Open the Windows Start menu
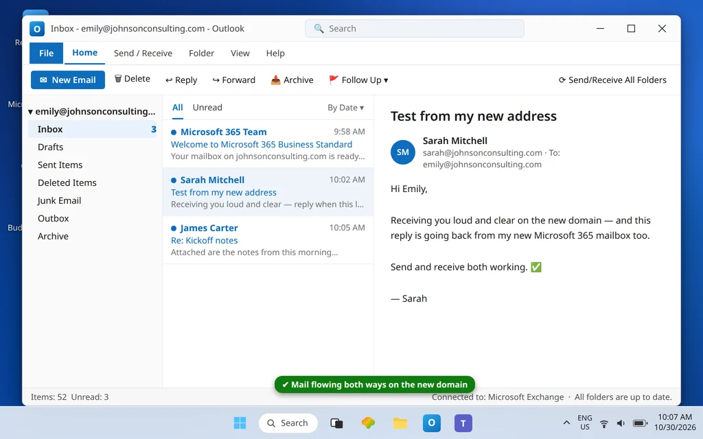703x439 pixels. 240,423
